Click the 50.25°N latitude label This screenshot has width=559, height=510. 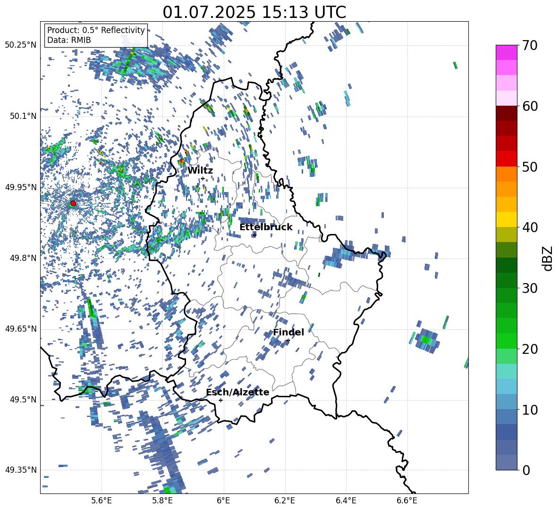coord(21,45)
